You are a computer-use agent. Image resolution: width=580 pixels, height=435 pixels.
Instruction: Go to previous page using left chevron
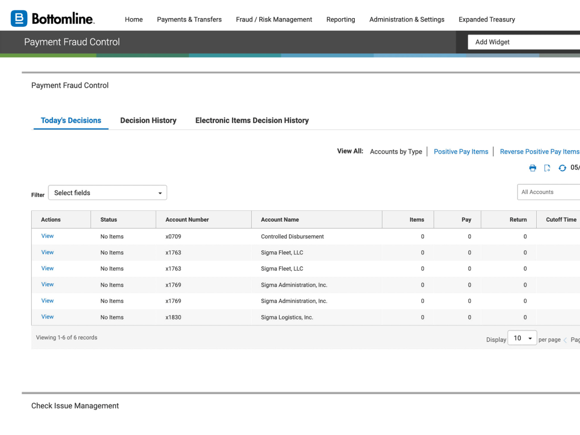tap(565, 340)
